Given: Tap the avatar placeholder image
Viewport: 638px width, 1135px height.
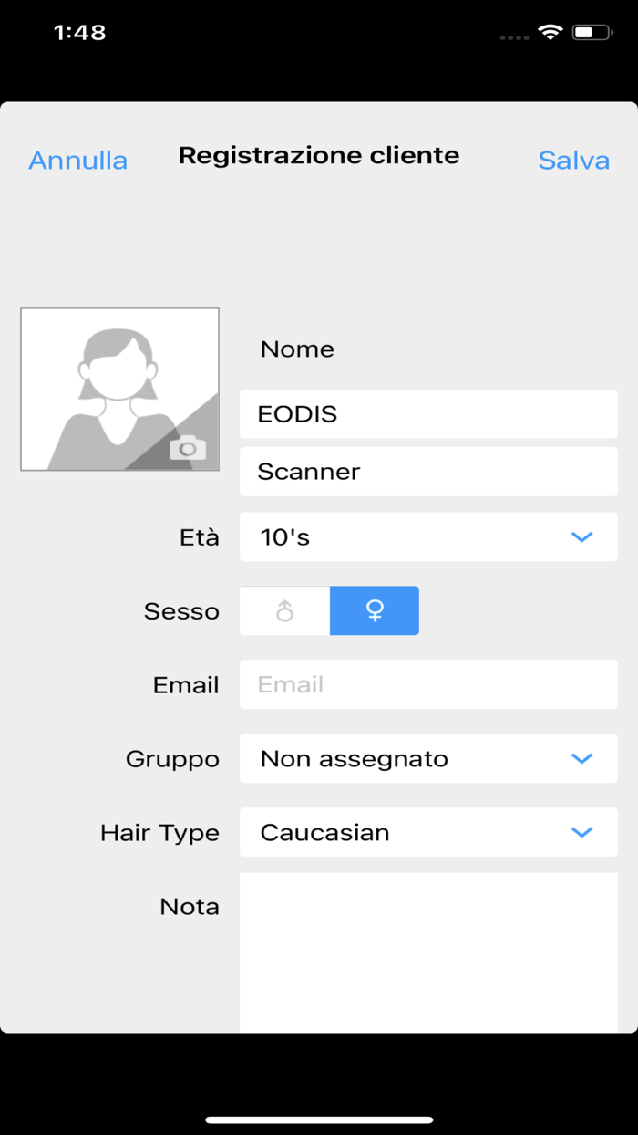Looking at the screenshot, I should pyautogui.click(x=119, y=388).
